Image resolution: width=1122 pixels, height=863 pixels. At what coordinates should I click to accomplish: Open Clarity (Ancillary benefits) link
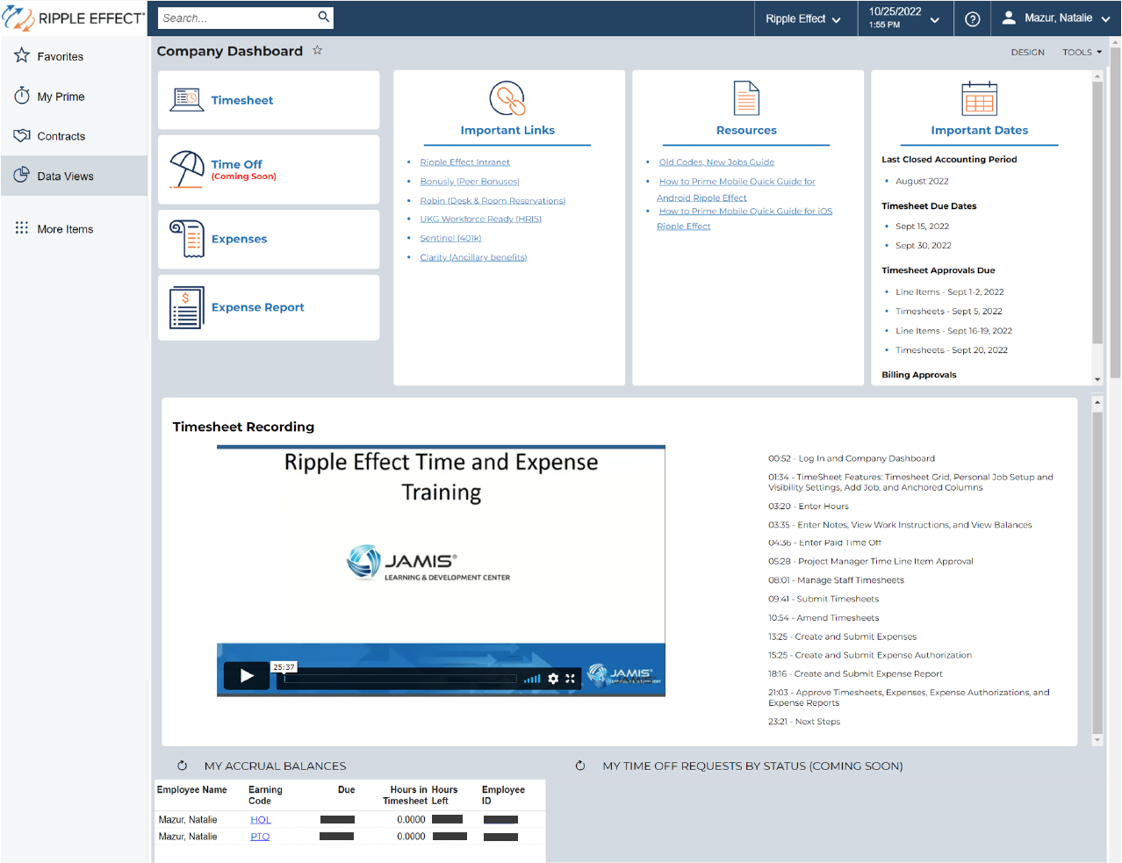(473, 258)
